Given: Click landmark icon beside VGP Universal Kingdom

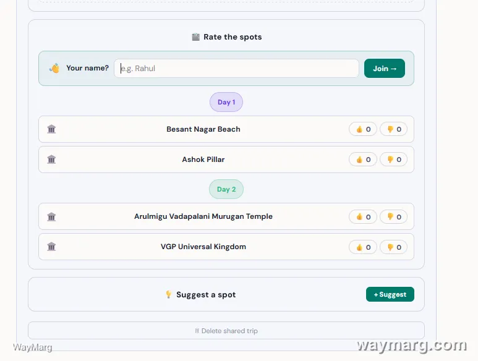Looking at the screenshot, I should 51,247.
